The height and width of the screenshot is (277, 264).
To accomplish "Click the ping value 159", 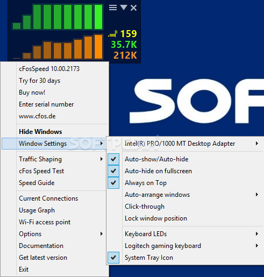I will 129,34.
